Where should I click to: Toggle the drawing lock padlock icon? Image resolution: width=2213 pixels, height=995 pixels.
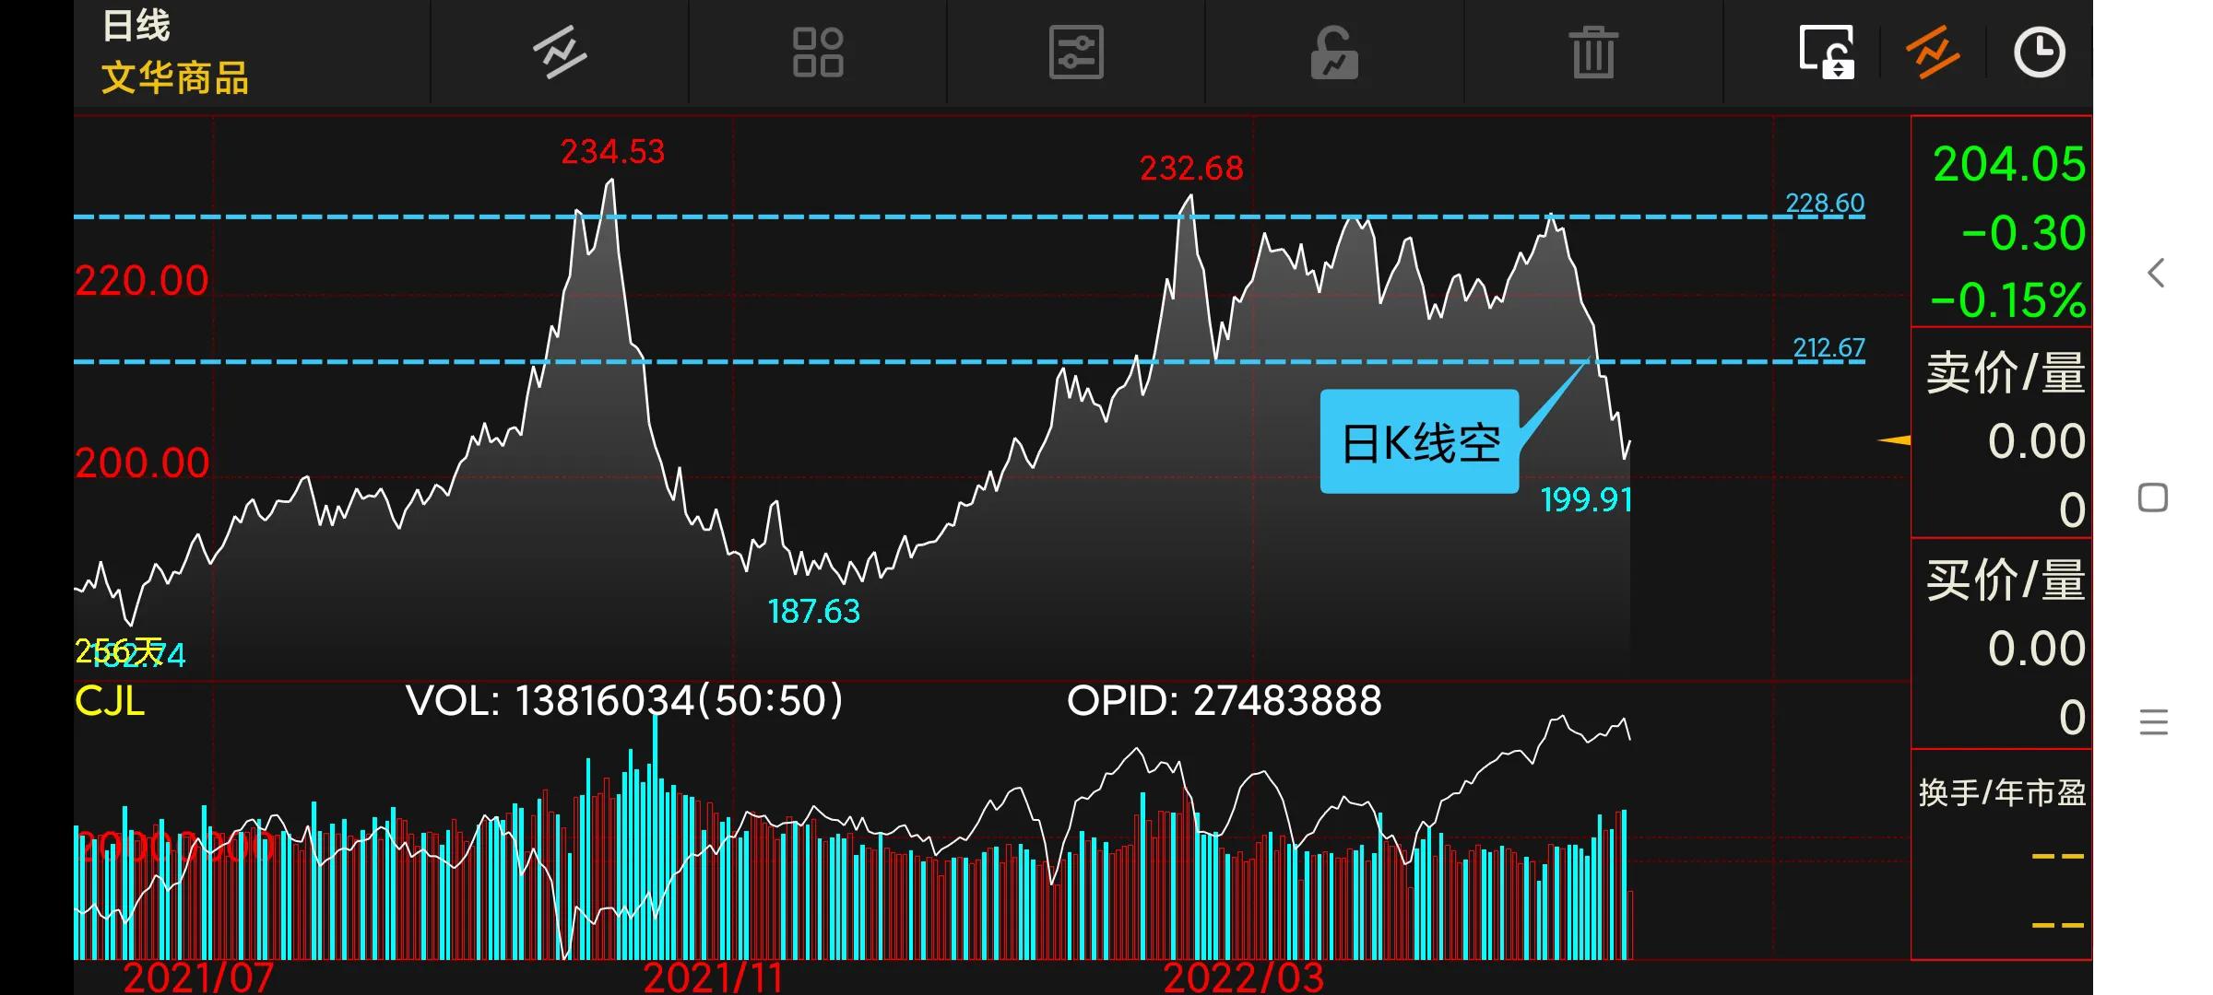(x=1334, y=52)
